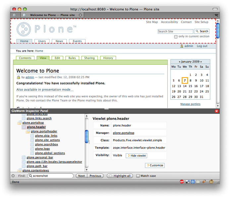Click the inspector tree vertical scrollbar

(x=87, y=136)
